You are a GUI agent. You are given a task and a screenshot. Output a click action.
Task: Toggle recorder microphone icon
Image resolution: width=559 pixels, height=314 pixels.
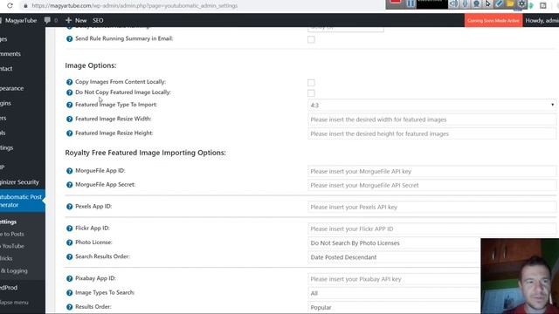tap(465, 3)
